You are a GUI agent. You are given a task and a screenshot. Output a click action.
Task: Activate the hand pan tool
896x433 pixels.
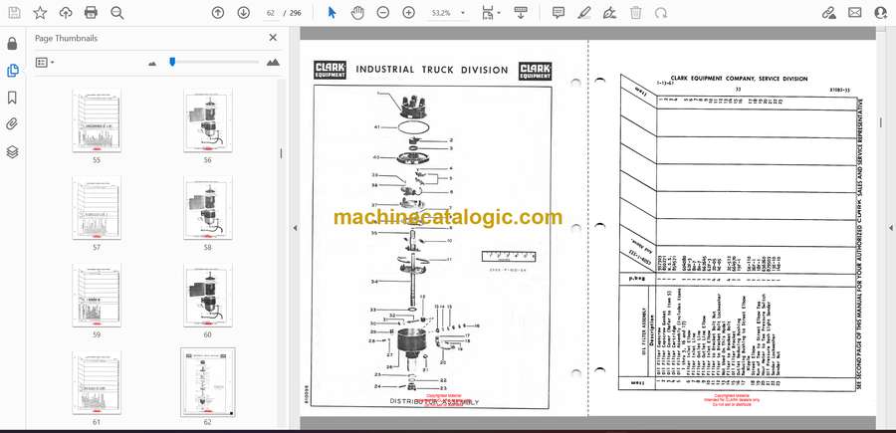(357, 13)
